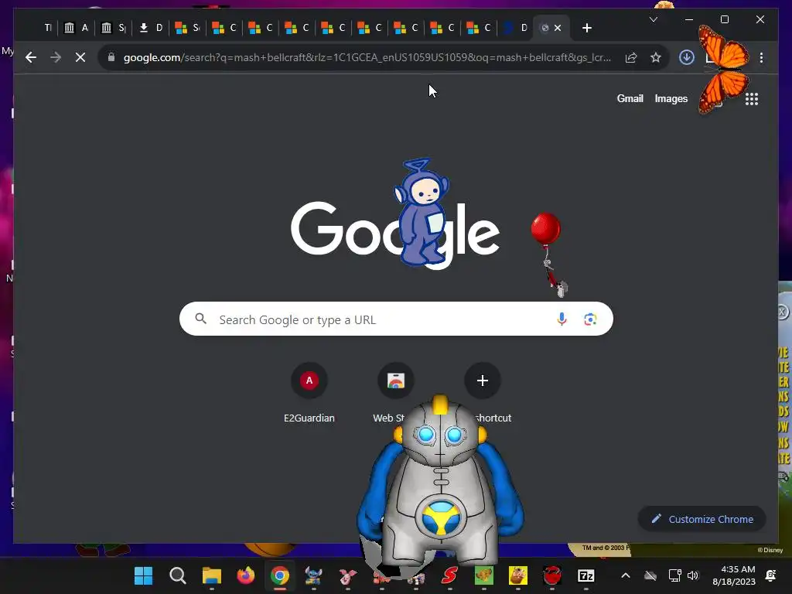Switch to the dark blue icon tab labeled D
The width and height of the screenshot is (792, 594).
515,28
